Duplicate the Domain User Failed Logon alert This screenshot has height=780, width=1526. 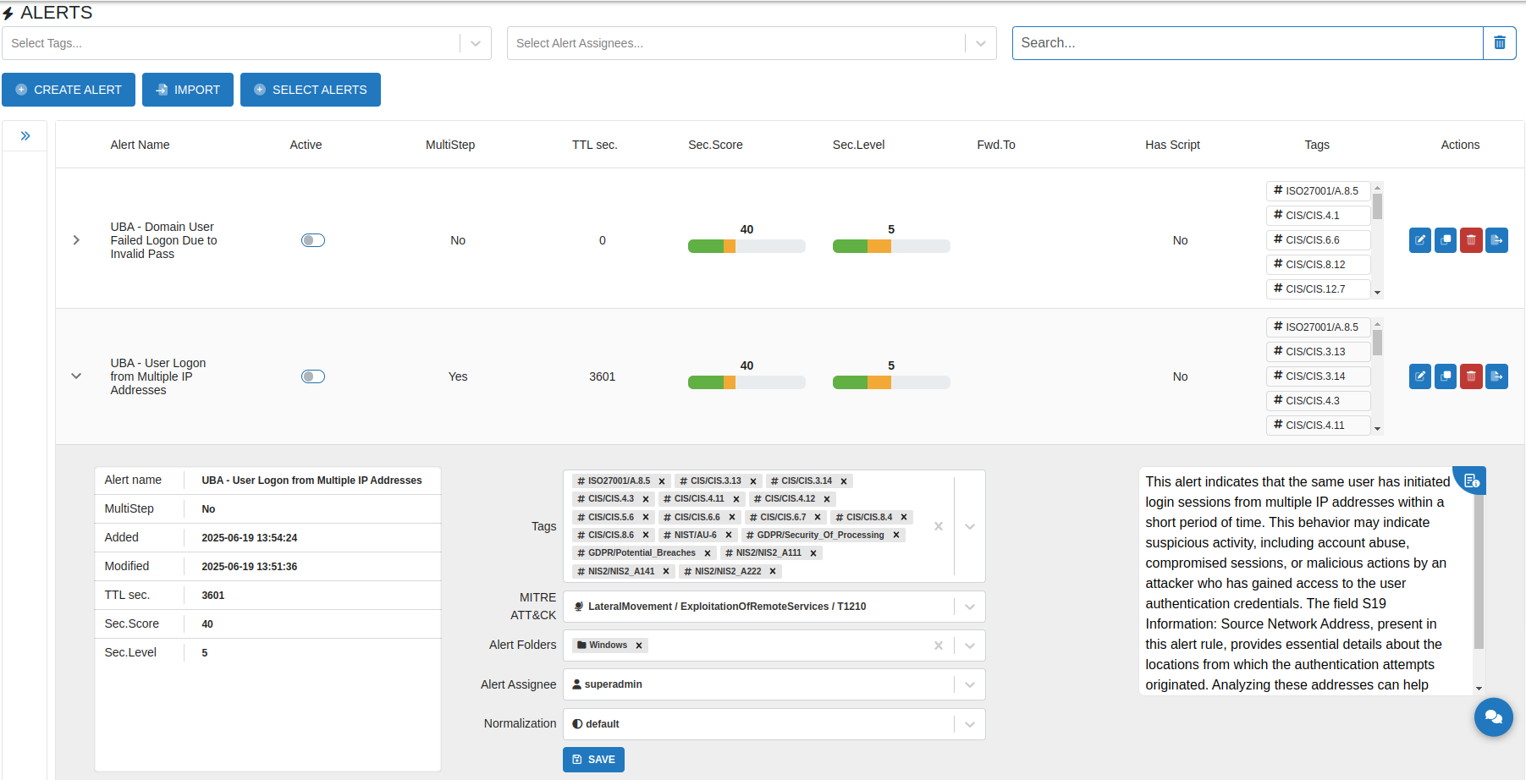(1446, 240)
